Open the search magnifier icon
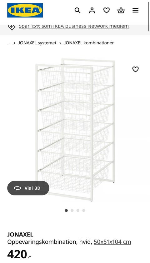Viewport: 150px width, 263px height. (77, 10)
